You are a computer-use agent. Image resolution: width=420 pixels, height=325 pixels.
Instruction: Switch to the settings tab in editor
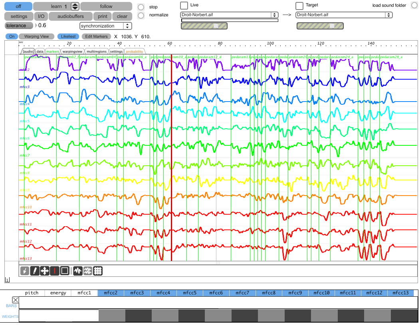point(116,51)
